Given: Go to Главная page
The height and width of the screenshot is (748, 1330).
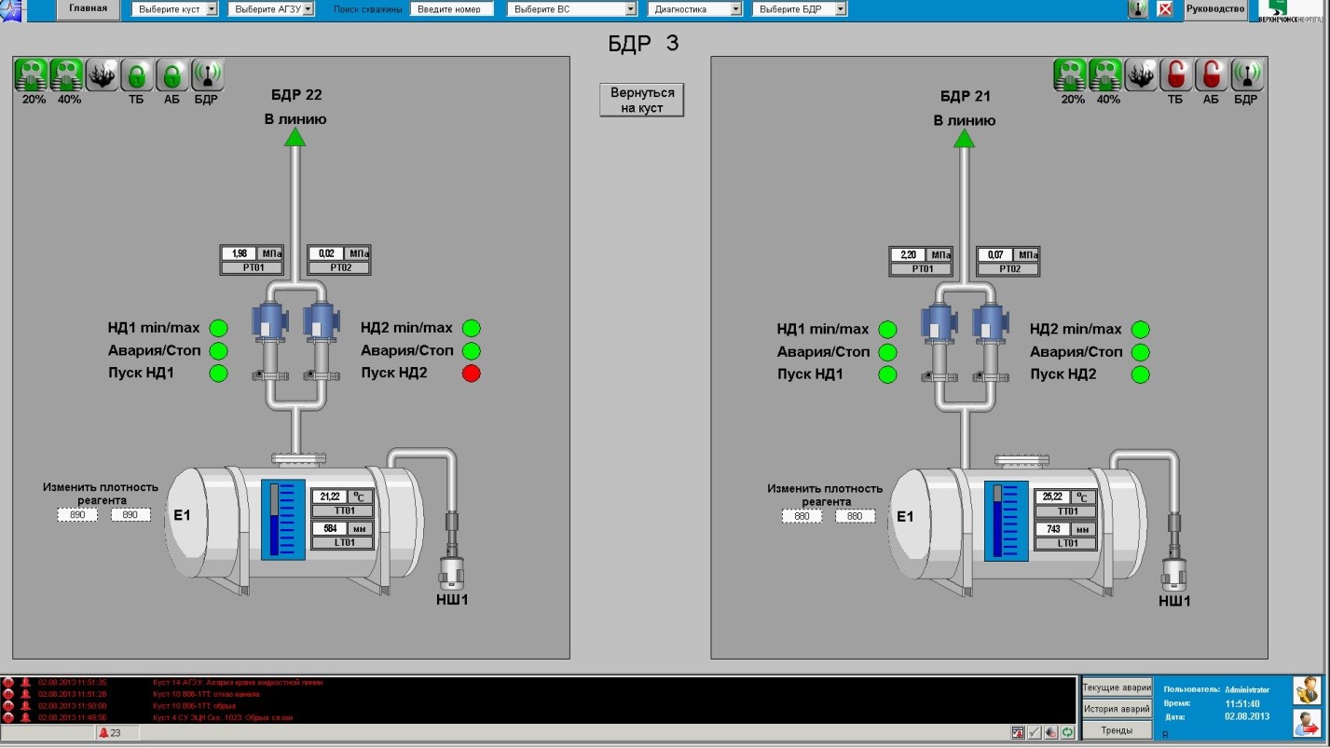Looking at the screenshot, I should (x=89, y=9).
